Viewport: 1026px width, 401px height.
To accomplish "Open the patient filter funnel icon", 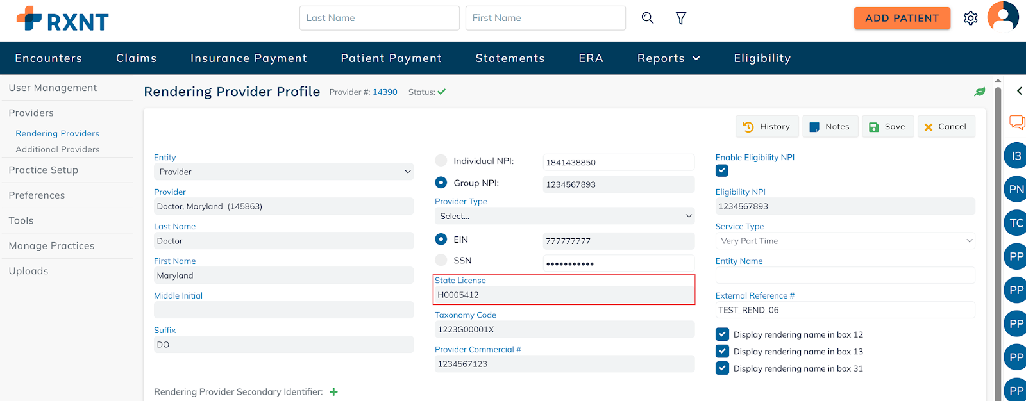I will coord(681,18).
